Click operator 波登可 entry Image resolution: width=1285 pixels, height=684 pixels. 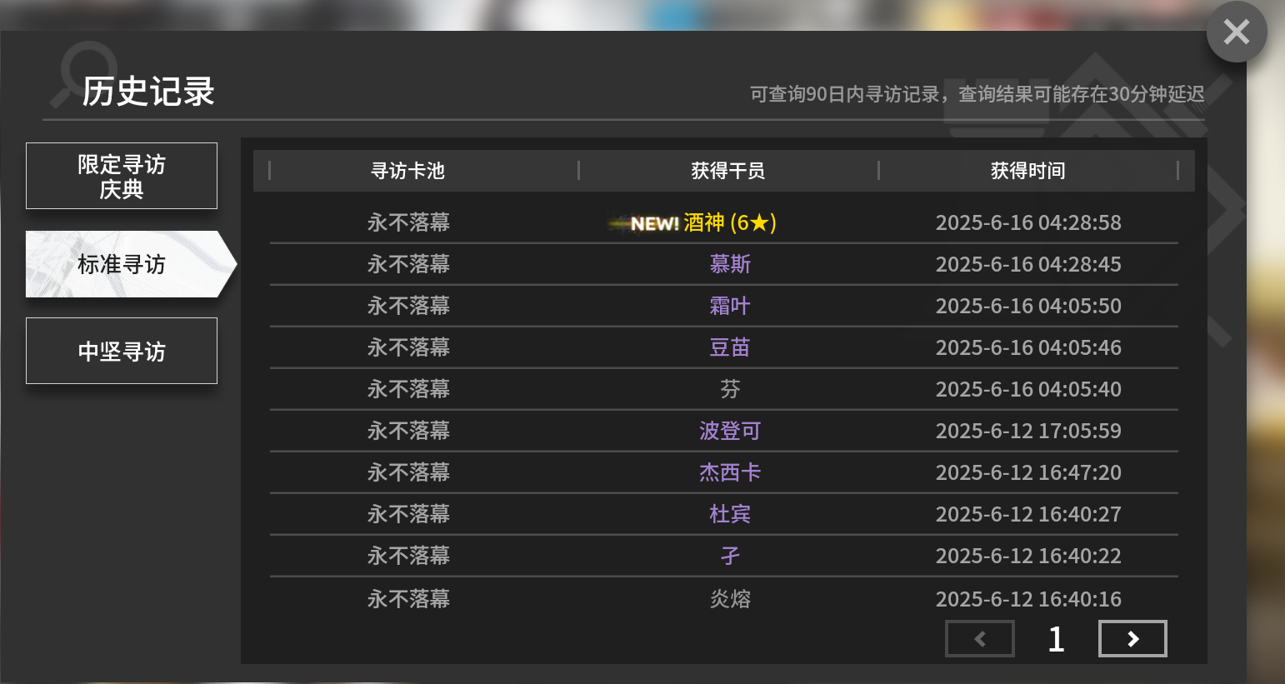[730, 431]
